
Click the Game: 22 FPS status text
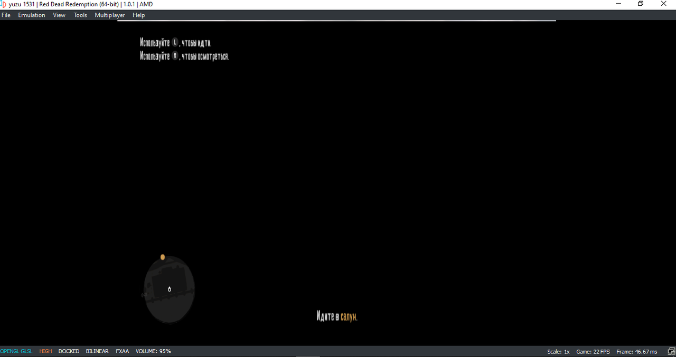pos(593,352)
